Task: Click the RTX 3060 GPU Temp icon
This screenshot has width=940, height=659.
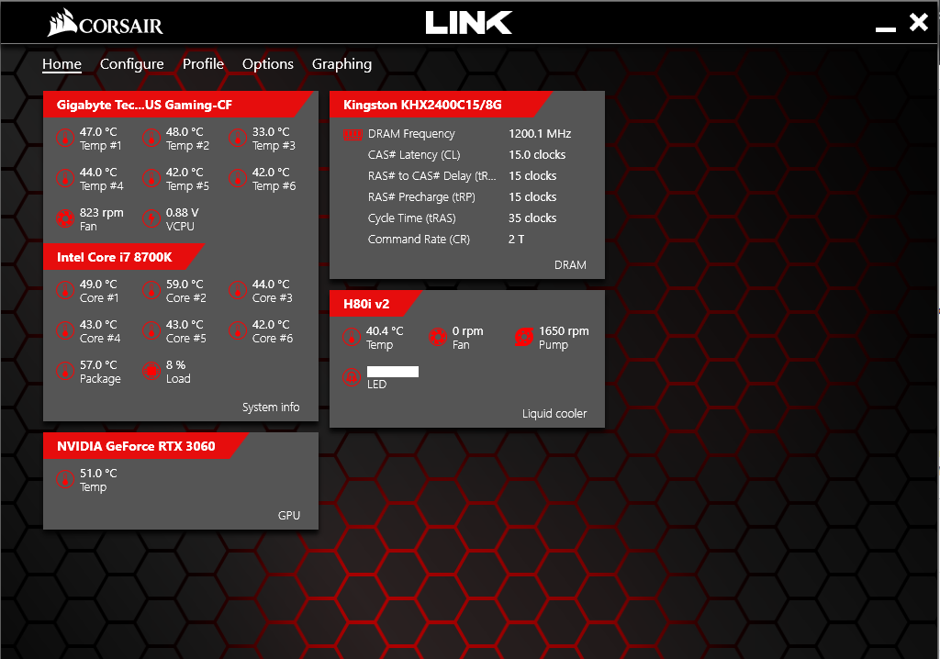Action: pos(65,479)
